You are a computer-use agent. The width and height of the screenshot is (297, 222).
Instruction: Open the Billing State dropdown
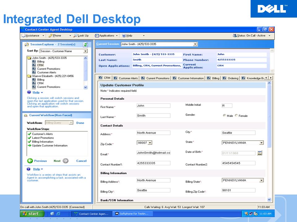pyautogui.click(x=261, y=180)
